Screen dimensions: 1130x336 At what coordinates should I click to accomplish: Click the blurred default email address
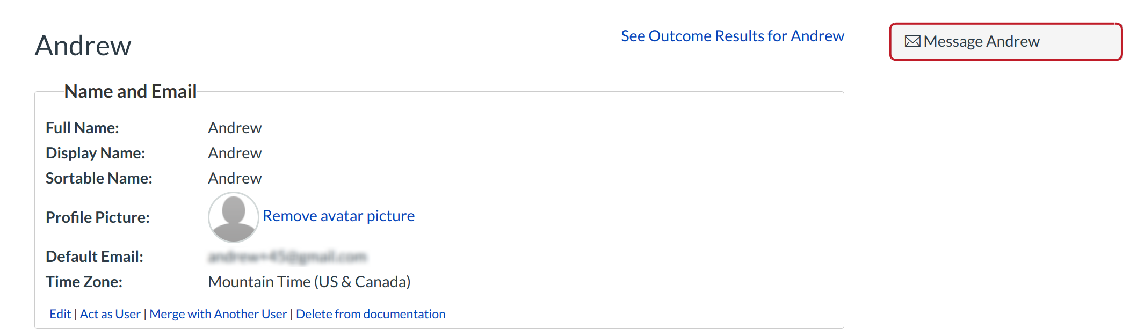coord(287,257)
